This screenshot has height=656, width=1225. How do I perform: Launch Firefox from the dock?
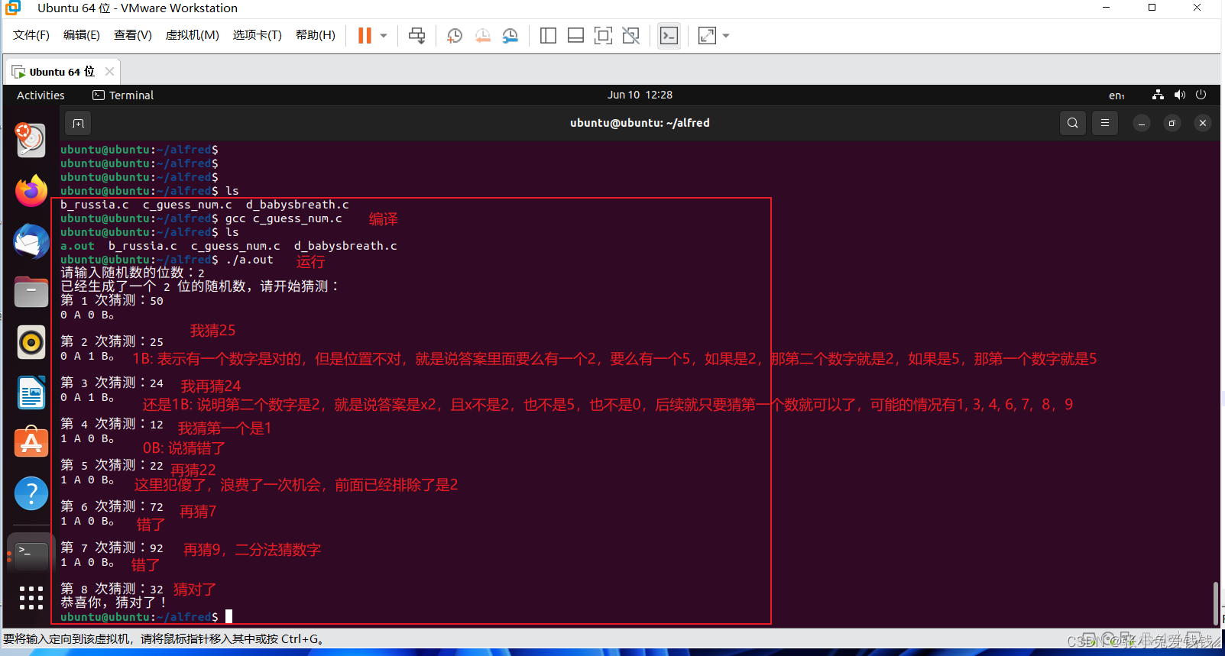point(31,191)
